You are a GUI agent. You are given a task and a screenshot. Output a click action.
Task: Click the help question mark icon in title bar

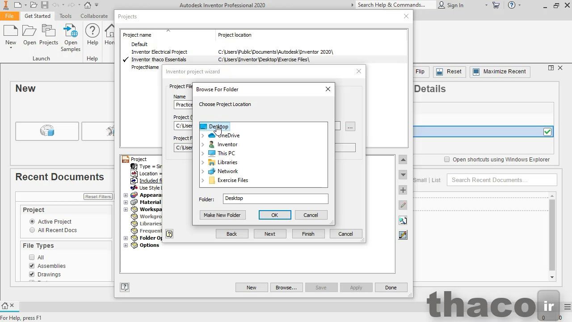pyautogui.click(x=512, y=5)
